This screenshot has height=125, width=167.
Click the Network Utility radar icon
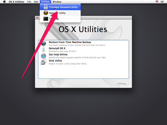pos(46,13)
